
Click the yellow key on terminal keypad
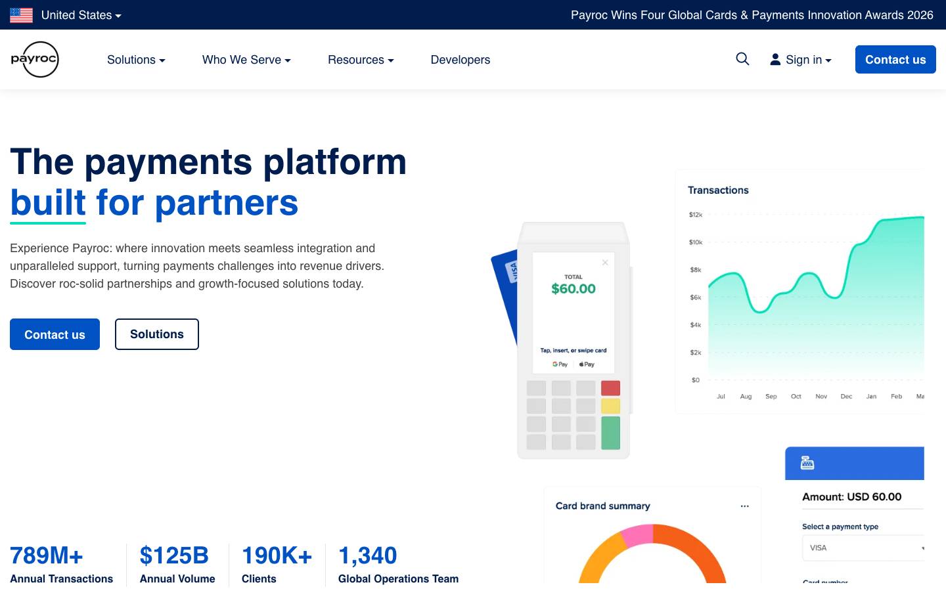611,406
